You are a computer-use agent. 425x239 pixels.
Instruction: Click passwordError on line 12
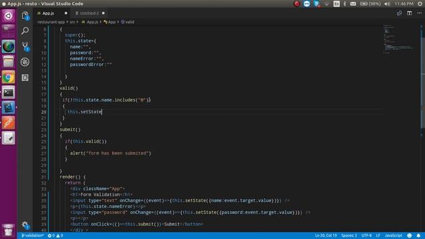tap(87, 64)
